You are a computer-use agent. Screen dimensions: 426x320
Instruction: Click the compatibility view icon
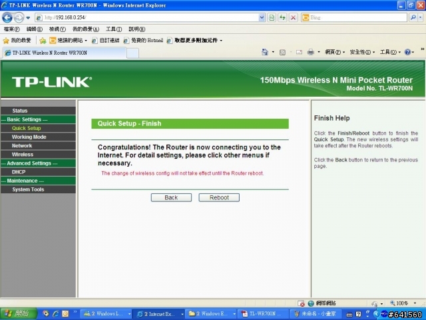pos(272,18)
